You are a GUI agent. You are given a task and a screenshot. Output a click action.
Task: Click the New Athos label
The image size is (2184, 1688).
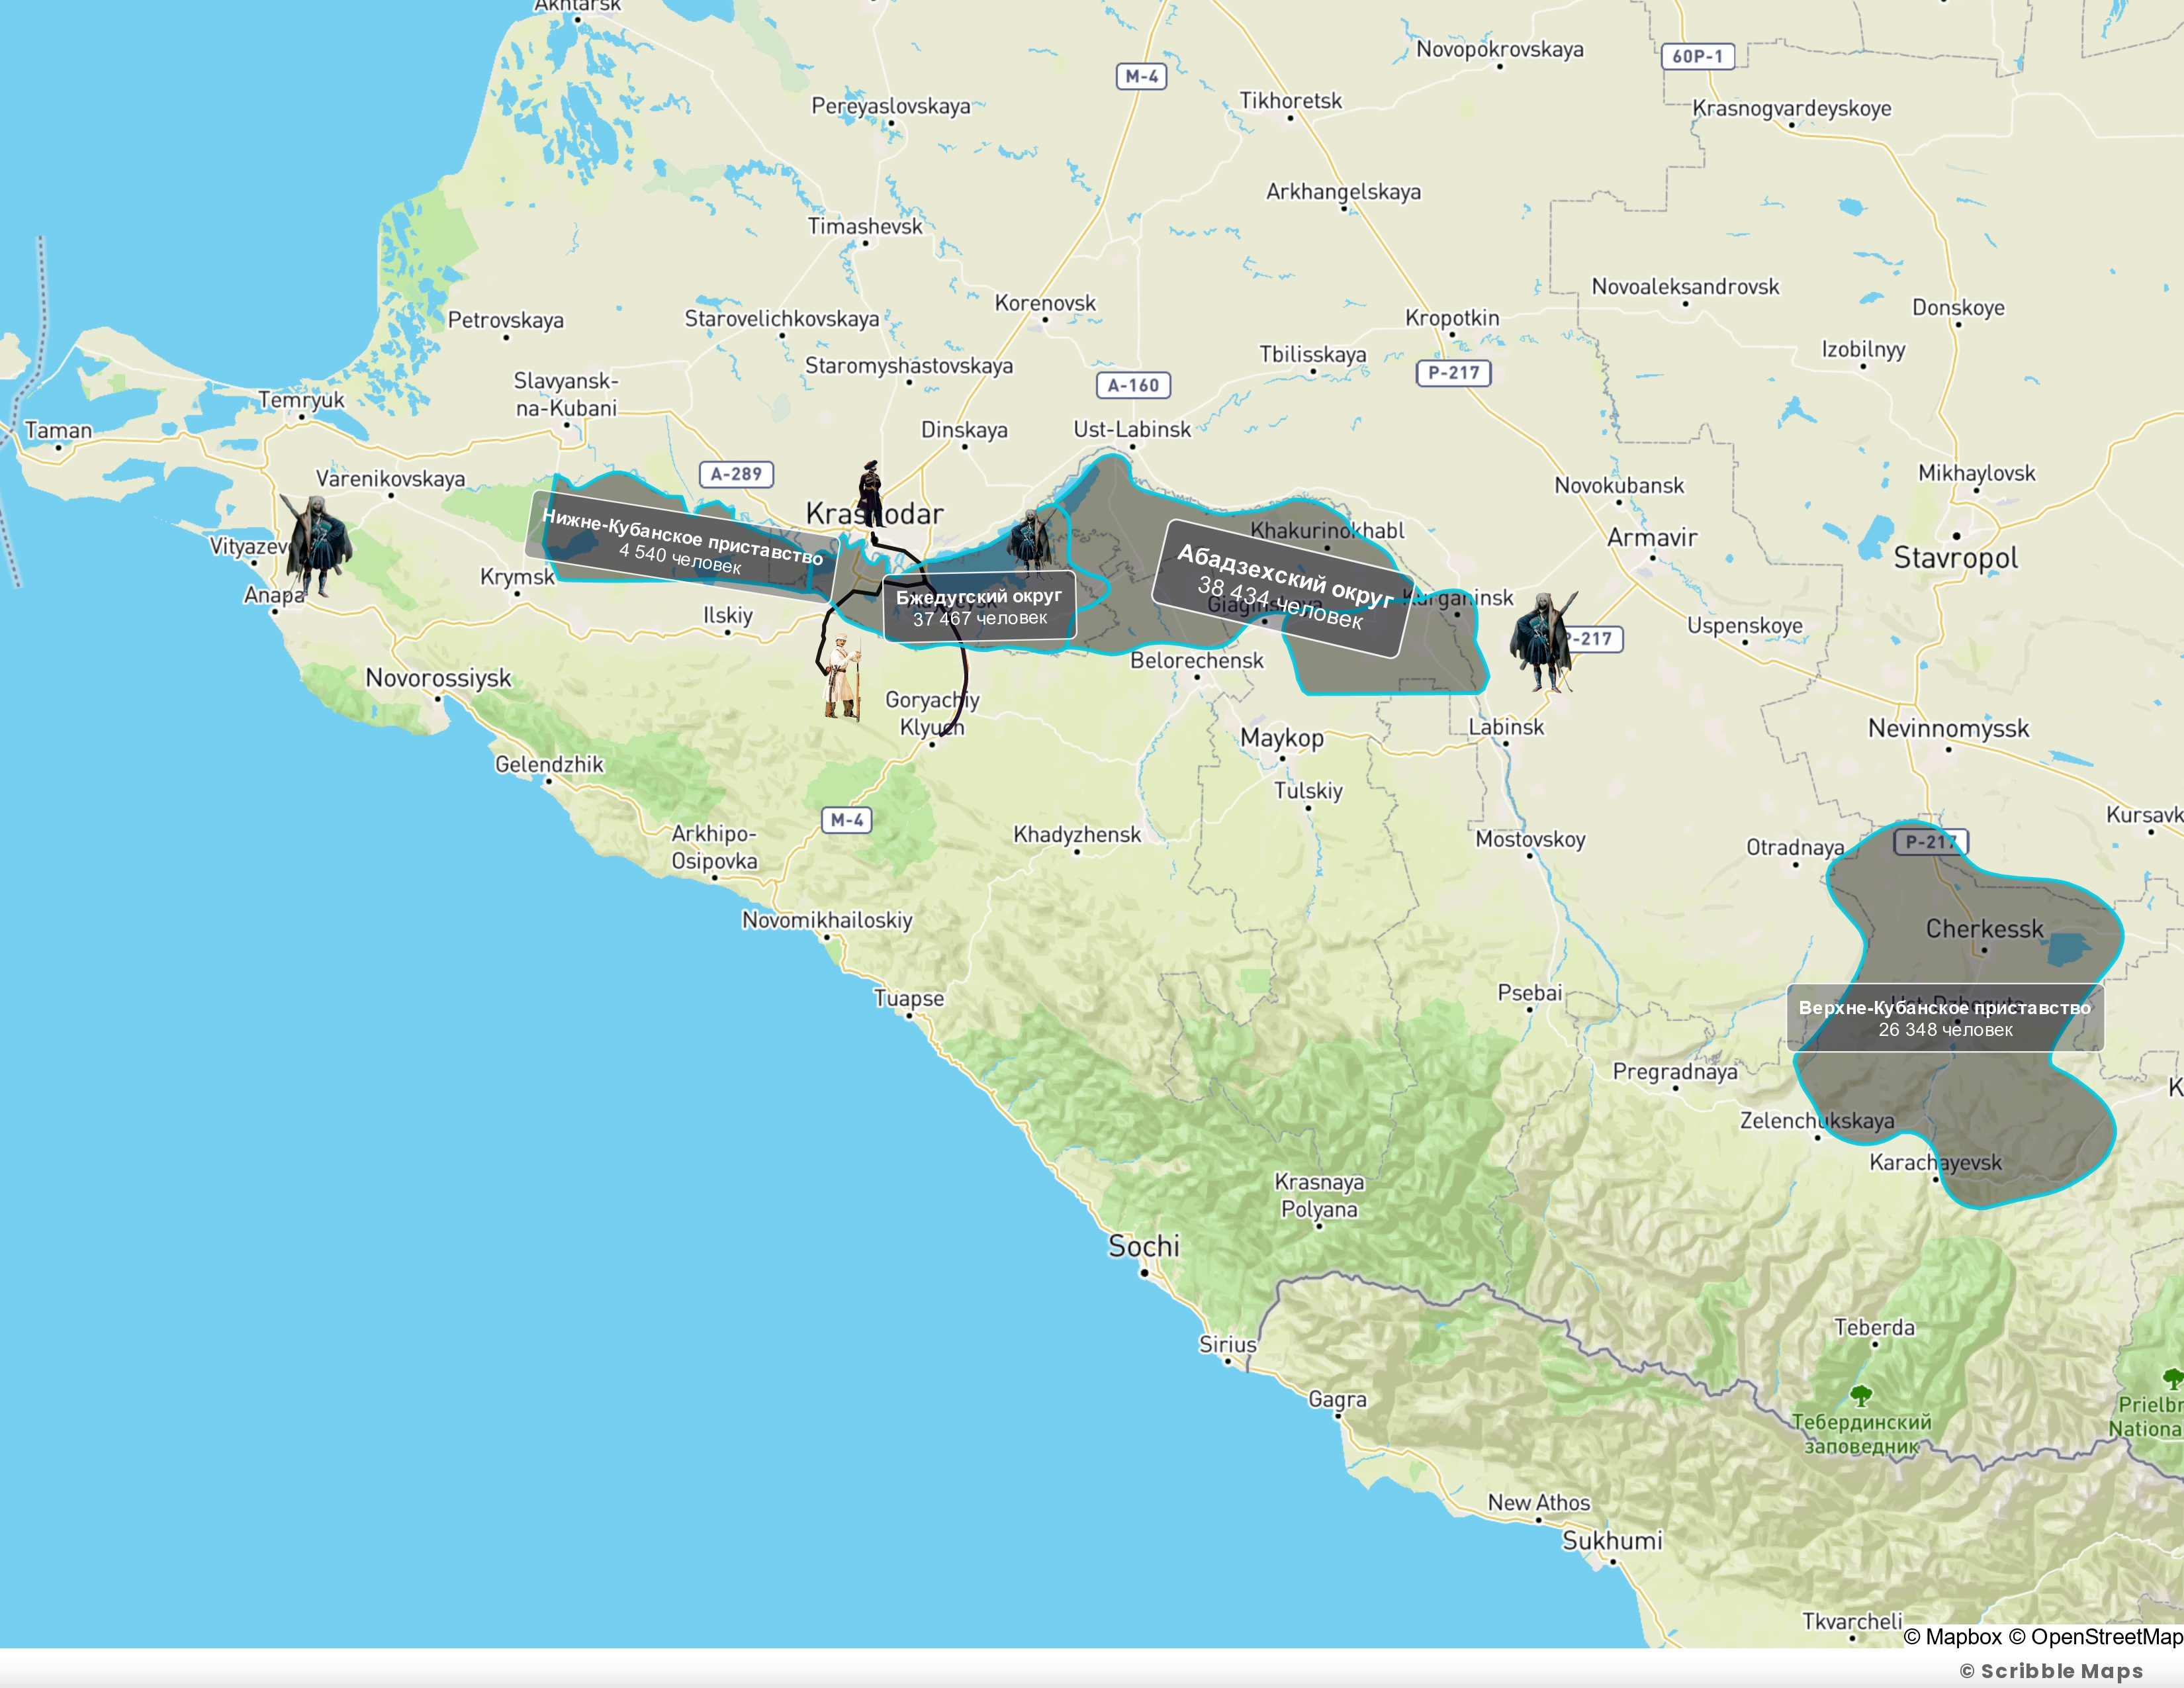1538,1502
